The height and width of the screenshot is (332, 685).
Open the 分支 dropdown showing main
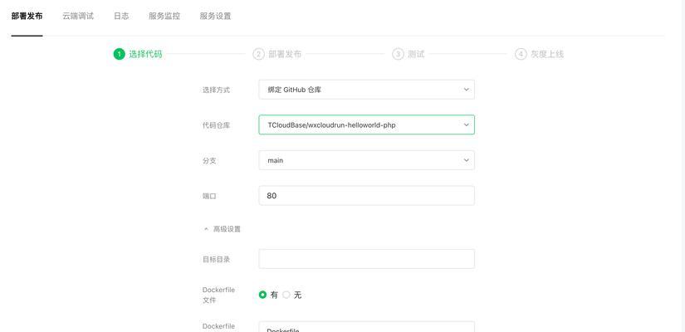(x=366, y=160)
